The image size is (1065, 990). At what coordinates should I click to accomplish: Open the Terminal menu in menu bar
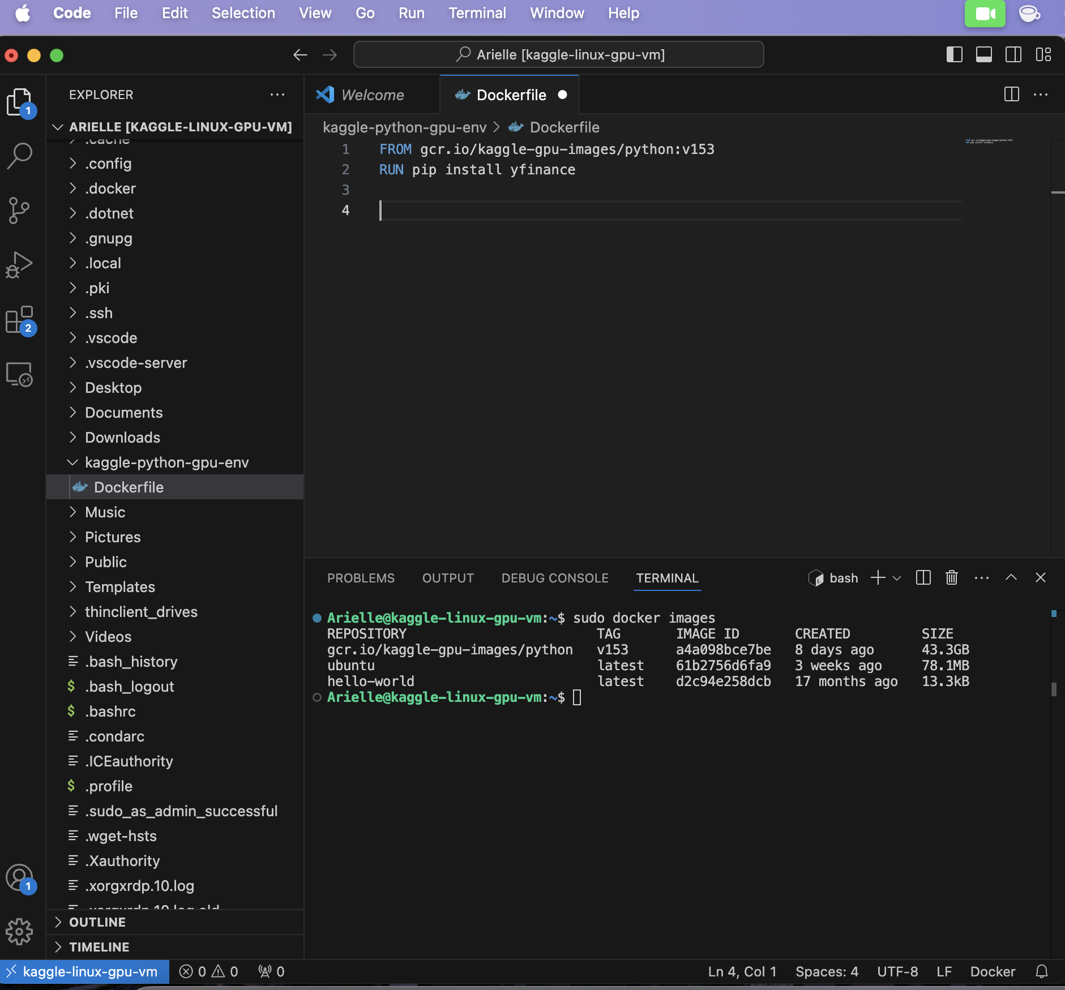[477, 13]
